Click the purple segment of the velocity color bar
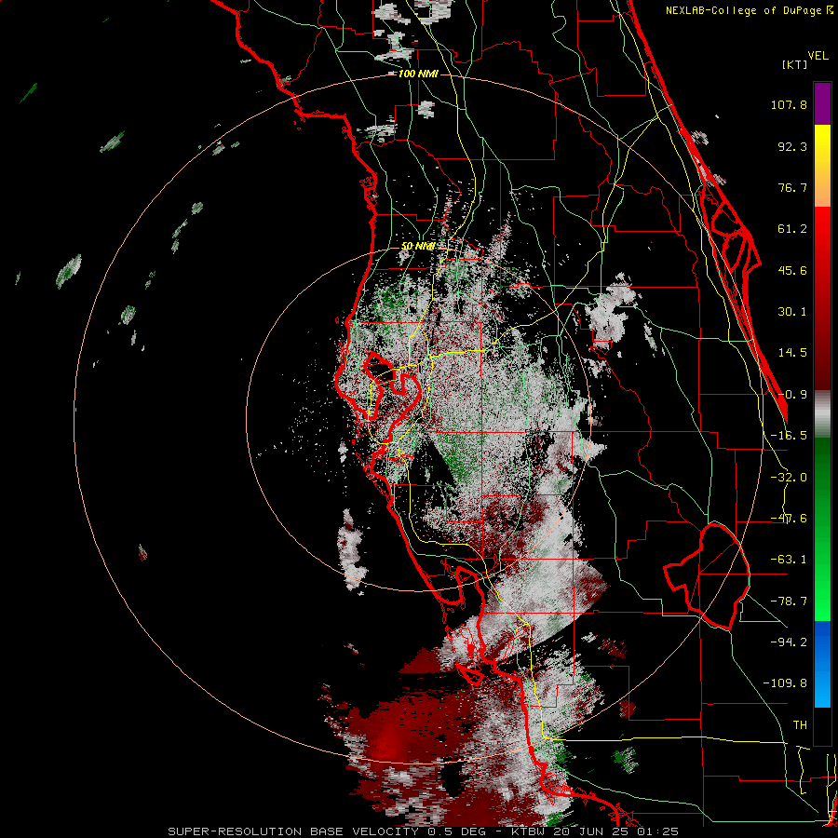 click(822, 103)
